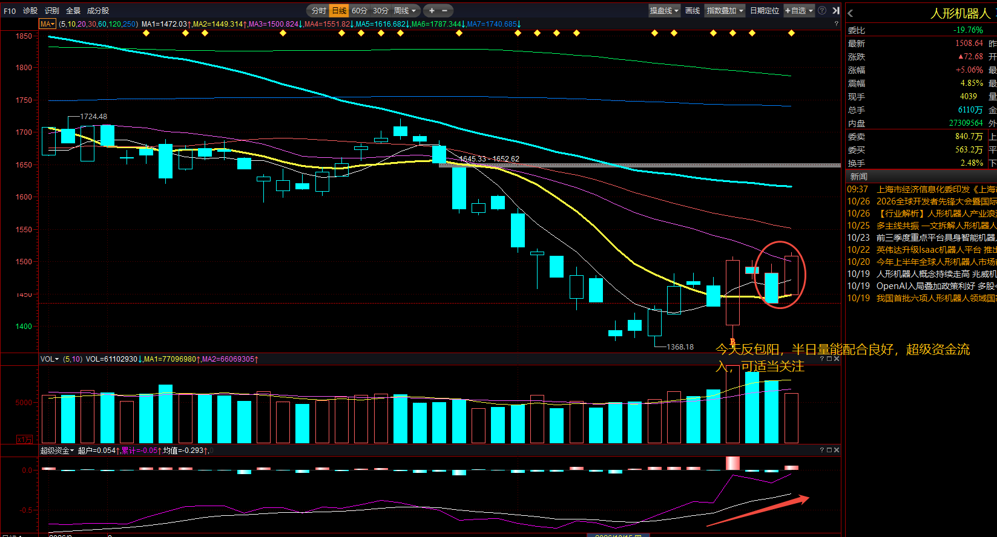
Task: Open the 新闻 news tab
Action: pyautogui.click(x=859, y=177)
